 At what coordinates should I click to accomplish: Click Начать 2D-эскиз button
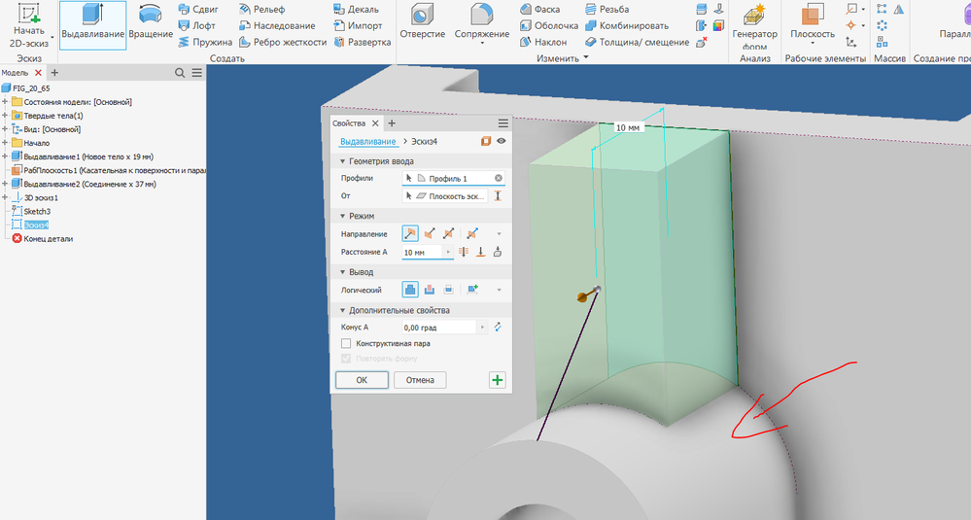point(28,26)
